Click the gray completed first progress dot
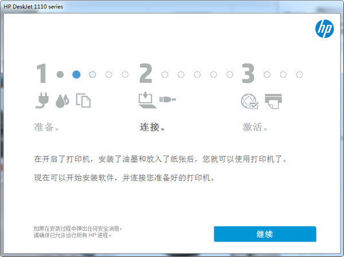This screenshot has height=257, width=344. tap(60, 74)
